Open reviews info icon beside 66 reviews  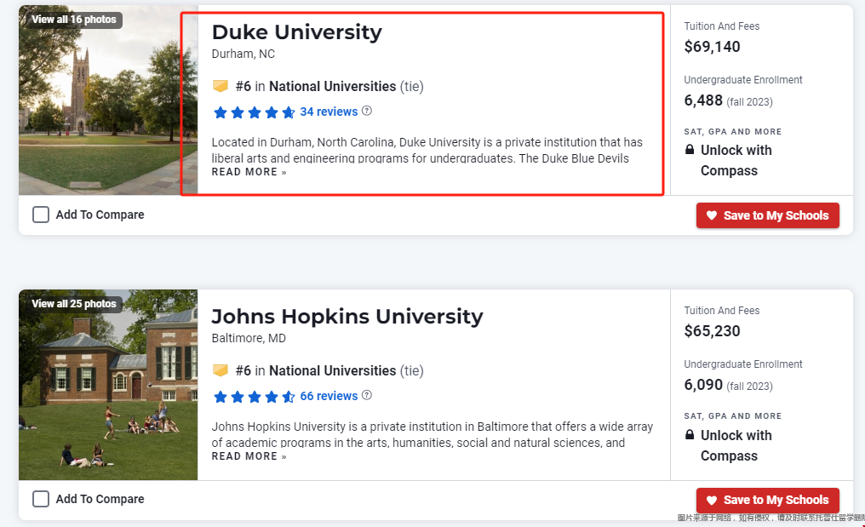pyautogui.click(x=367, y=395)
